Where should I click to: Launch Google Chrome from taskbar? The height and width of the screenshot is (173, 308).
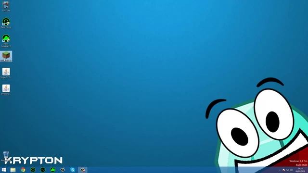(x=23, y=170)
